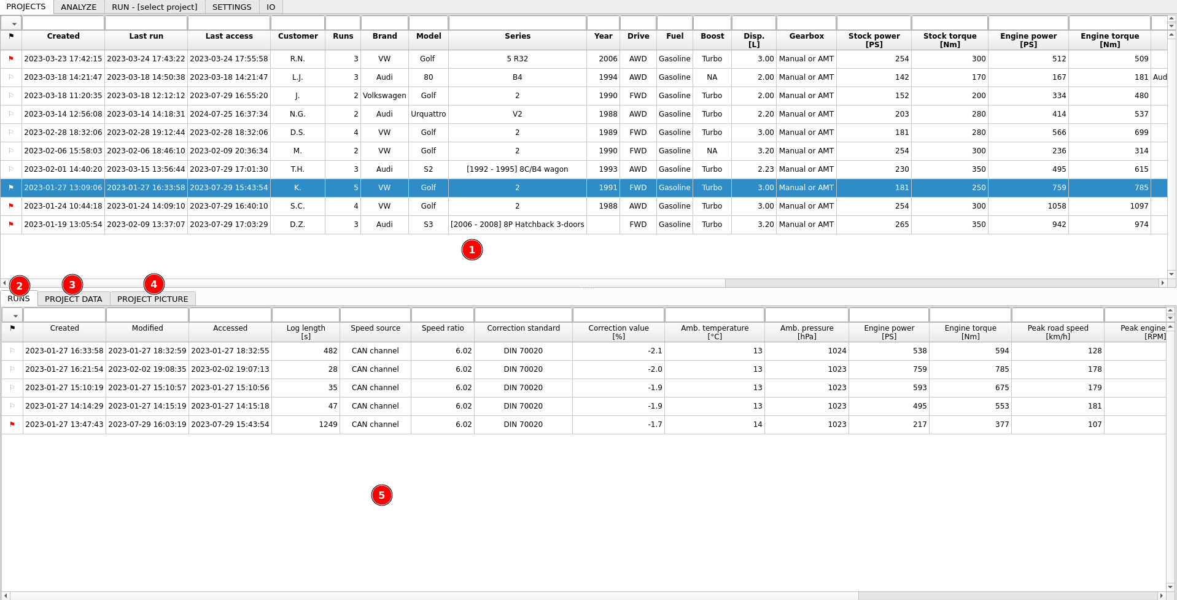Switch to the ANALYZE tab
Viewport: 1177px width, 600px height.
point(79,7)
